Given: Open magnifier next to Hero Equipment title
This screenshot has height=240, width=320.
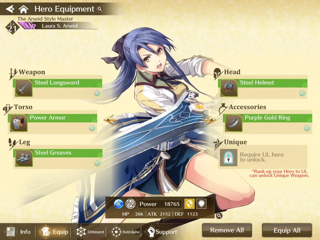Looking at the screenshot, I should tap(100, 9).
